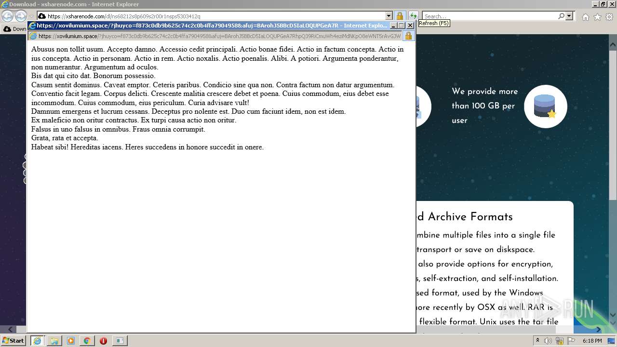Open the Tools gear icon
The height and width of the screenshot is (347, 617).
click(609, 17)
